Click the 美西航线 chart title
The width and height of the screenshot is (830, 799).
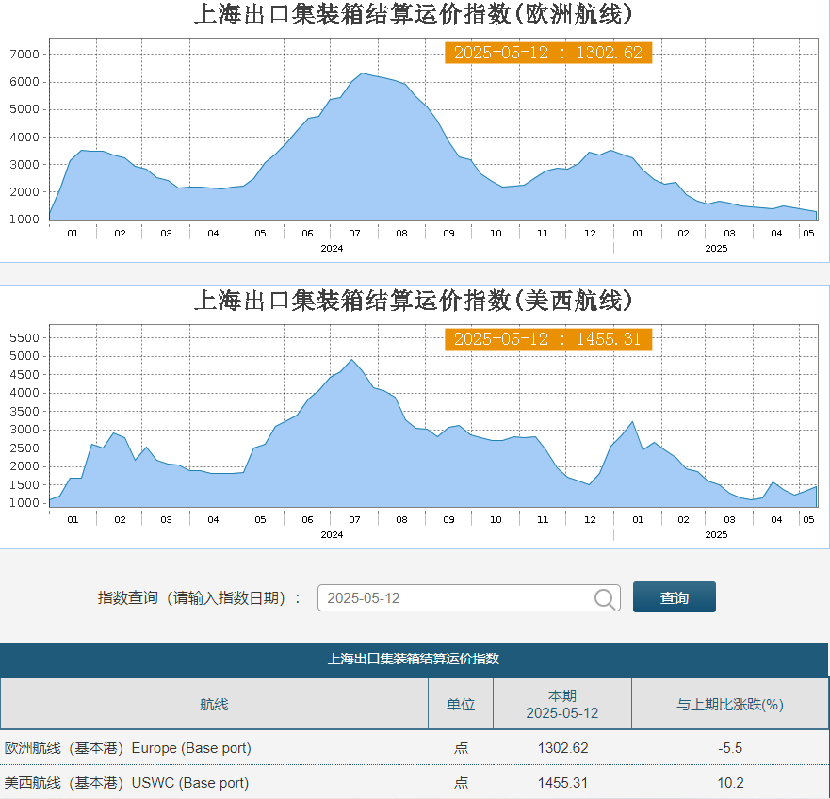414,301
